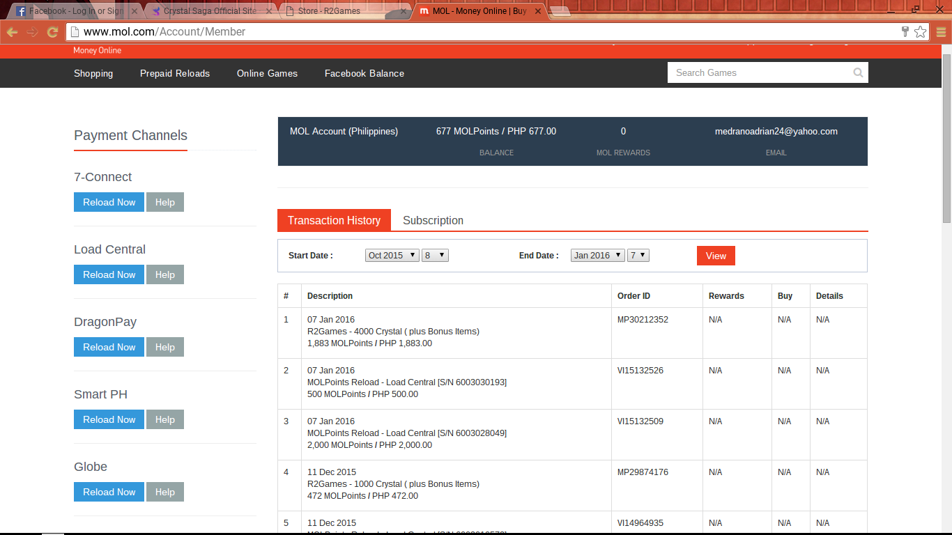
Task: Close the Crystal Saga Official Site tab
Action: tap(271, 11)
